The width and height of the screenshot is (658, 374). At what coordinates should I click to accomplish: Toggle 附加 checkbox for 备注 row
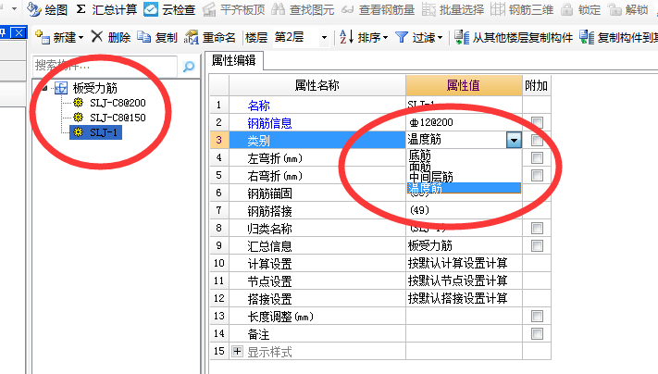(537, 333)
